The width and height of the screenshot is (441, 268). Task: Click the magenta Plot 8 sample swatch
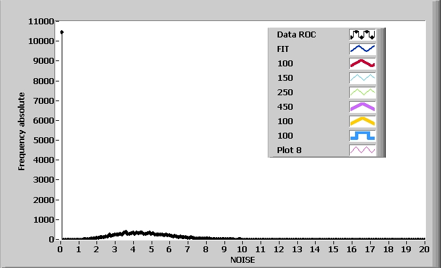coord(362,150)
